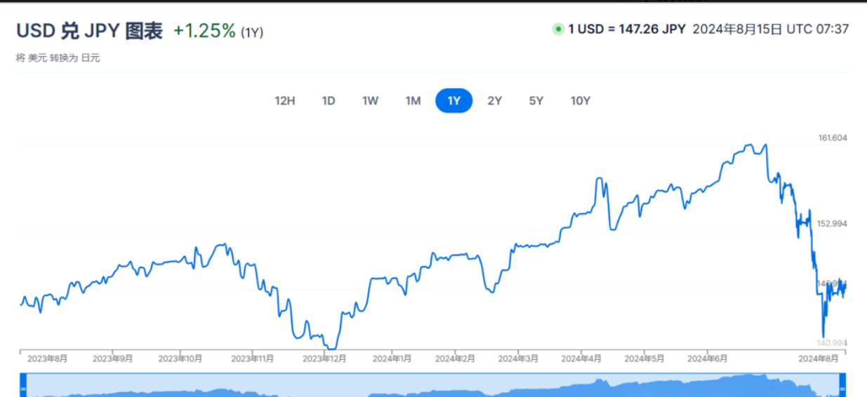
Task: Click the USD 兑 JPY 图表 heading
Action: click(x=89, y=31)
